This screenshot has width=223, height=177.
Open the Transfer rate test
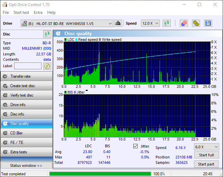click(x=26, y=76)
